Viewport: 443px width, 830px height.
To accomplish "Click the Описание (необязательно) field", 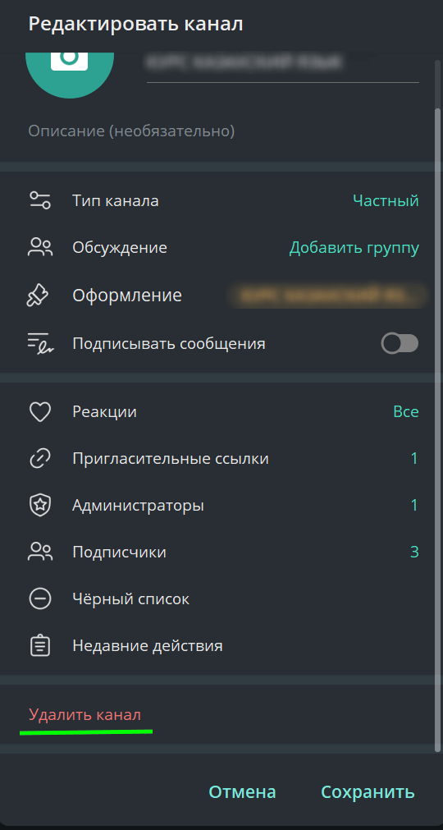I will [224, 131].
